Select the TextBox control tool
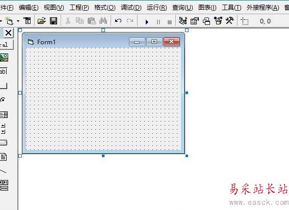This screenshot has height=210, width=289. [4, 71]
